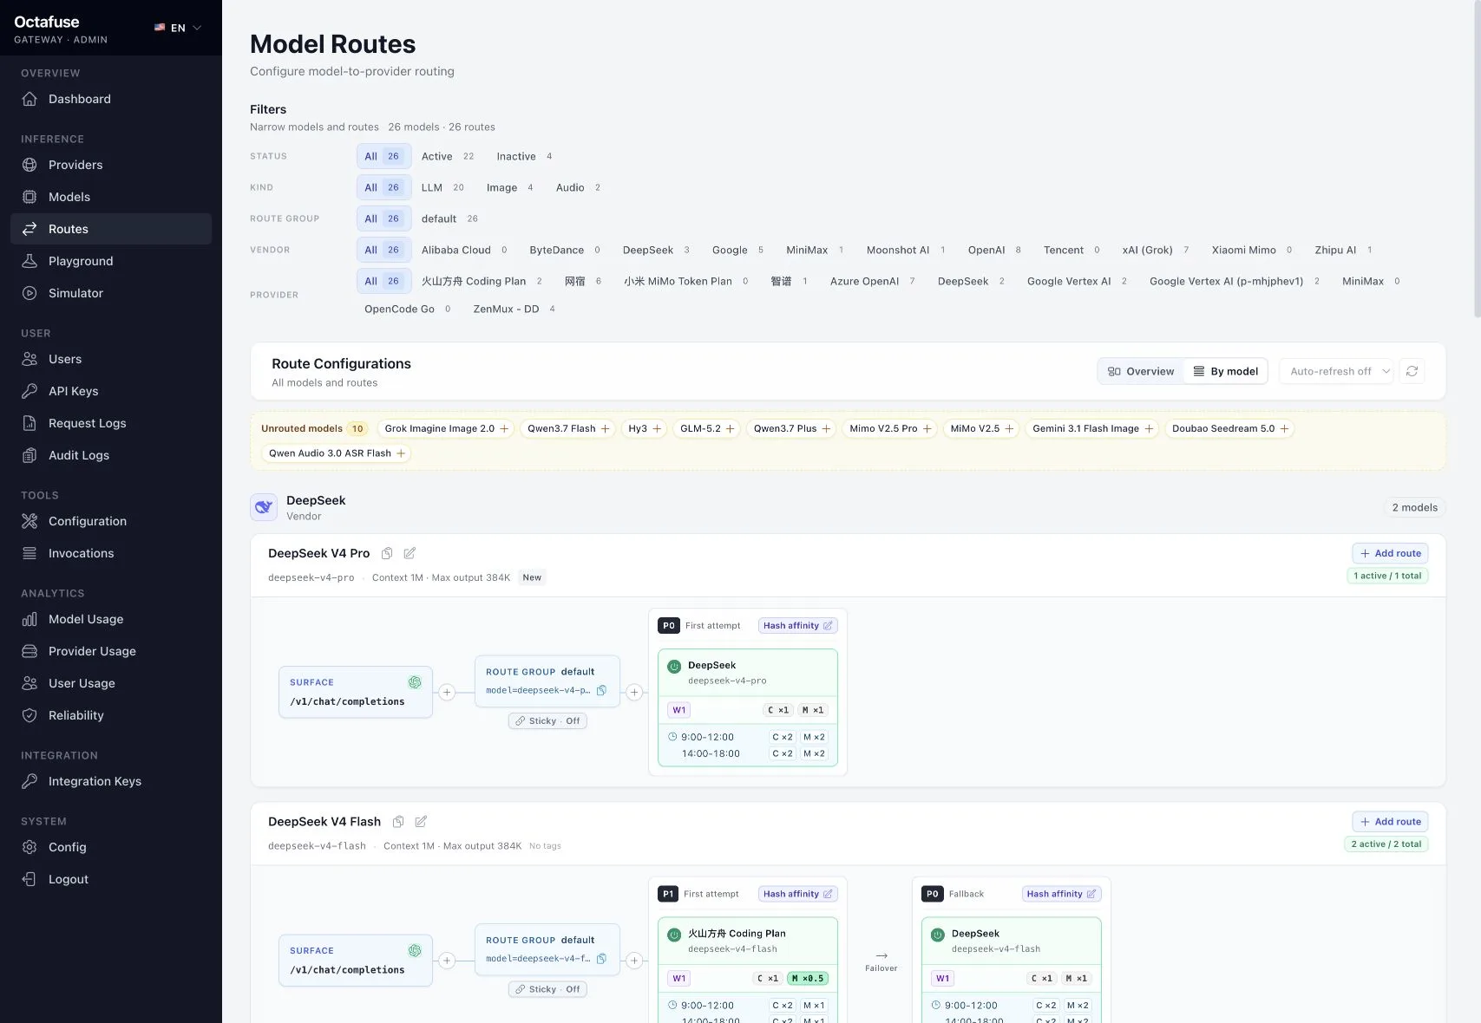Image resolution: width=1481 pixels, height=1023 pixels.
Task: Go to the Models page
Action: click(111, 197)
